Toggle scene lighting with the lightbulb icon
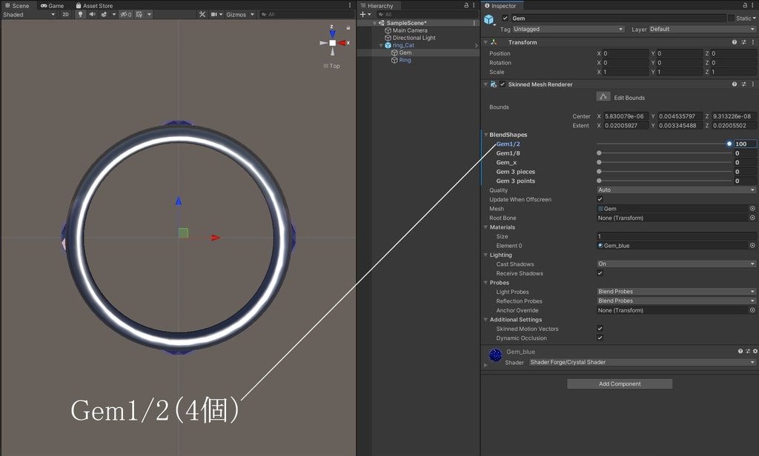The width and height of the screenshot is (759, 456). (80, 14)
